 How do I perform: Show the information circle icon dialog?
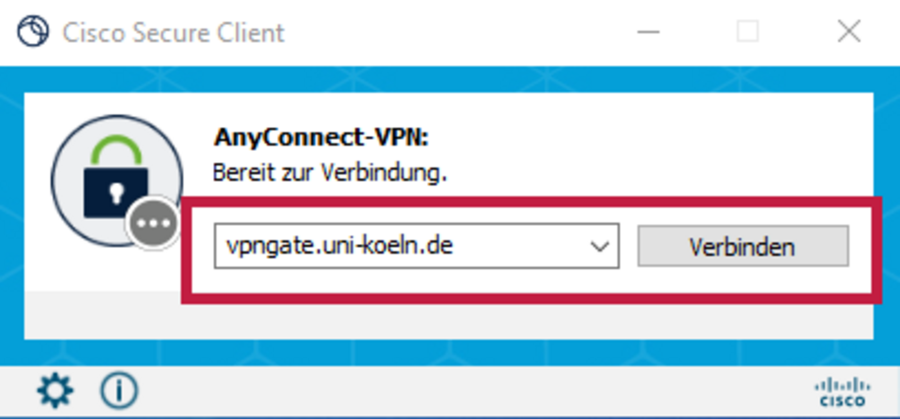[x=119, y=391]
